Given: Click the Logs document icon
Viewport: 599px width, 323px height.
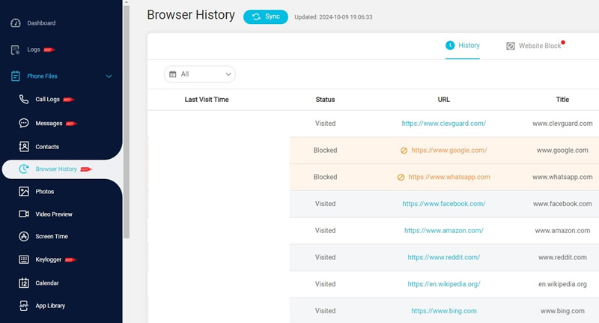Looking at the screenshot, I should (x=15, y=49).
